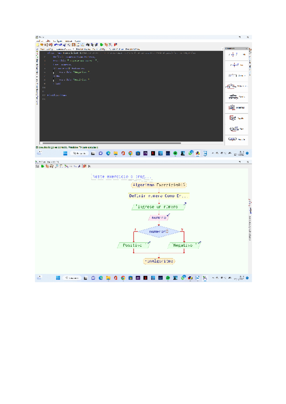This screenshot has width=286, height=404.
Task: Run the algorithm with the green play icon
Action: pyautogui.click(x=102, y=44)
